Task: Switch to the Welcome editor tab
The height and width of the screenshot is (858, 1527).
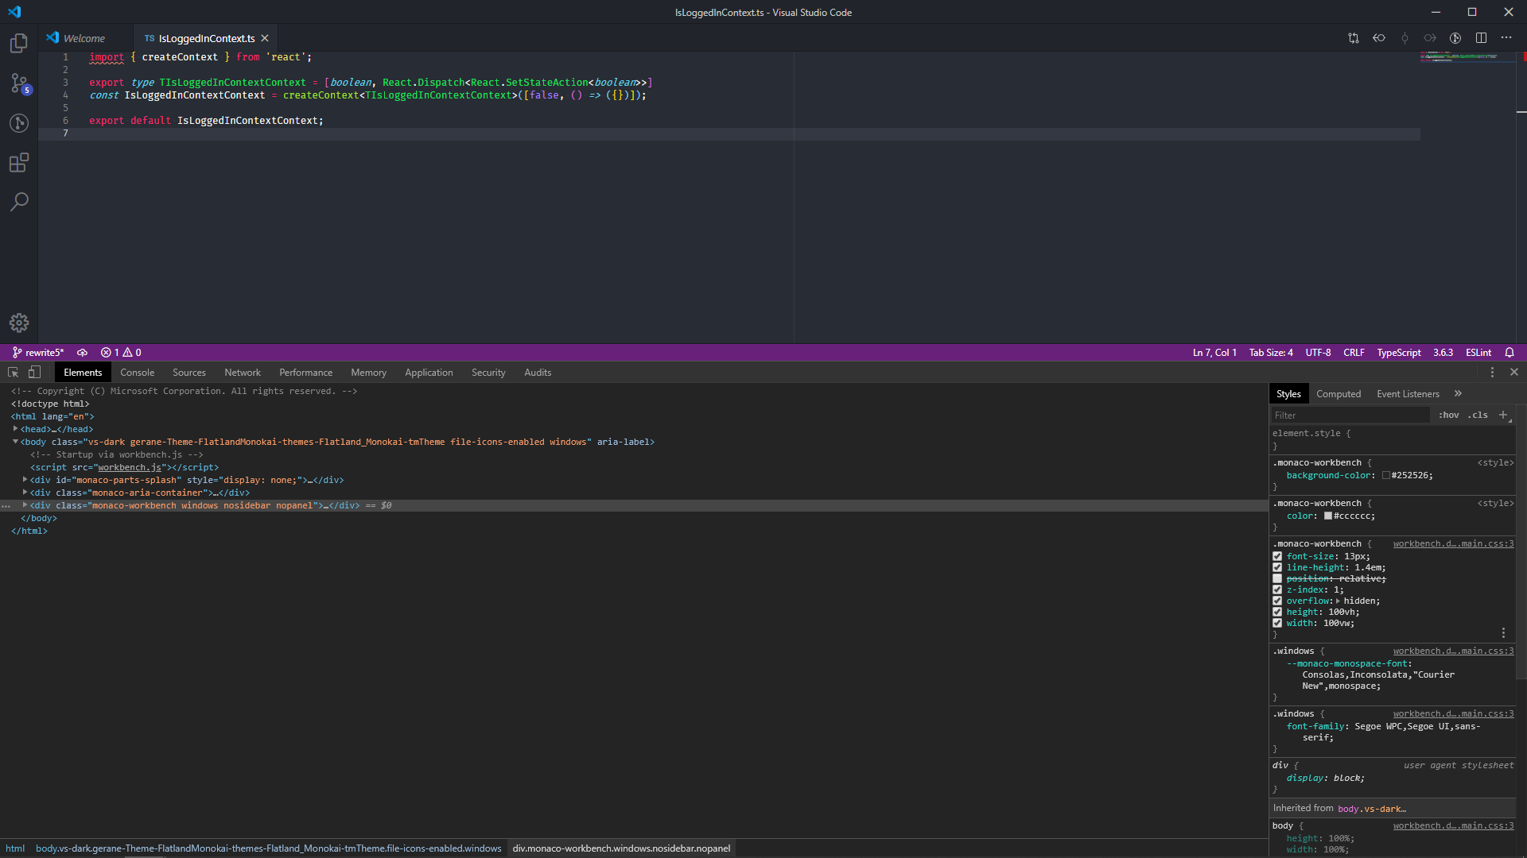Action: click(x=84, y=38)
